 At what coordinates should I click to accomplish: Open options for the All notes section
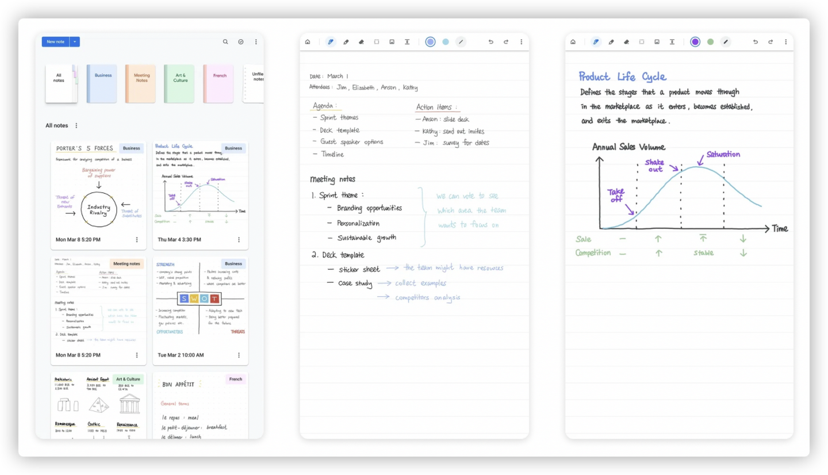pos(75,125)
